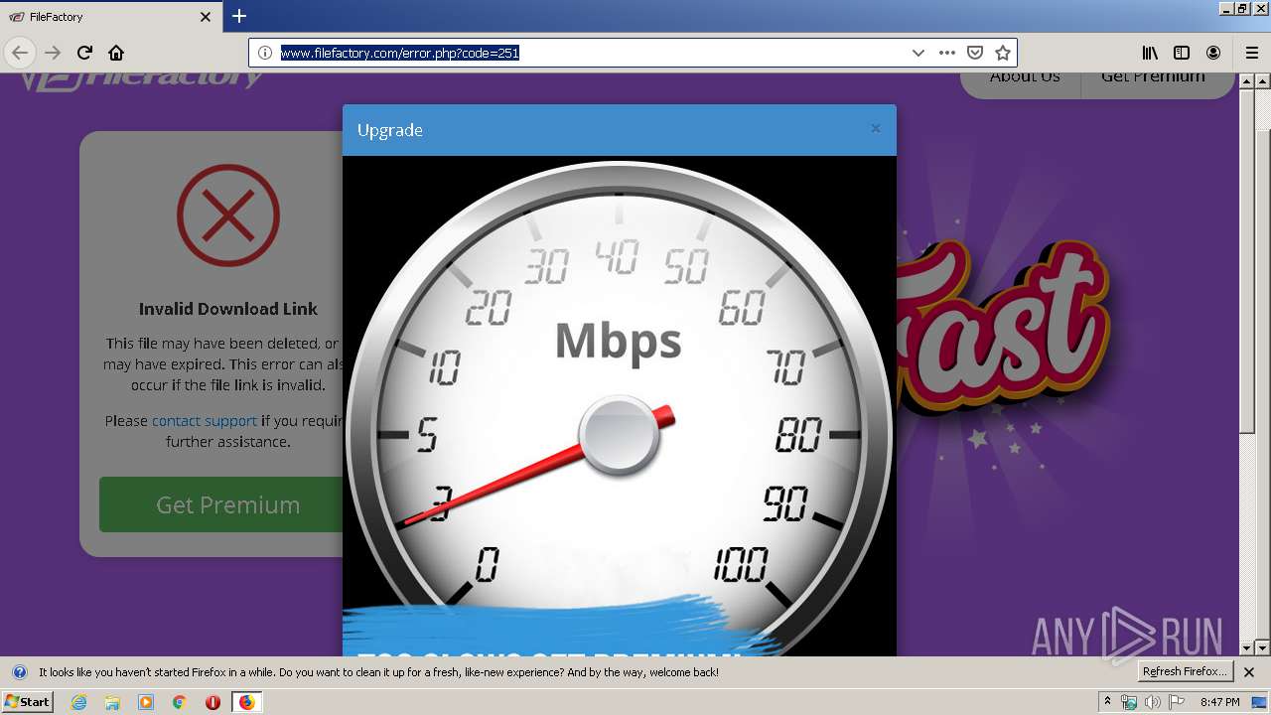Show site information icon in address bar
The height and width of the screenshot is (715, 1271).
click(x=265, y=53)
